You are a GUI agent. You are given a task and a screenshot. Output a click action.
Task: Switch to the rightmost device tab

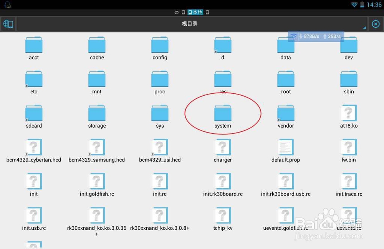207,12
